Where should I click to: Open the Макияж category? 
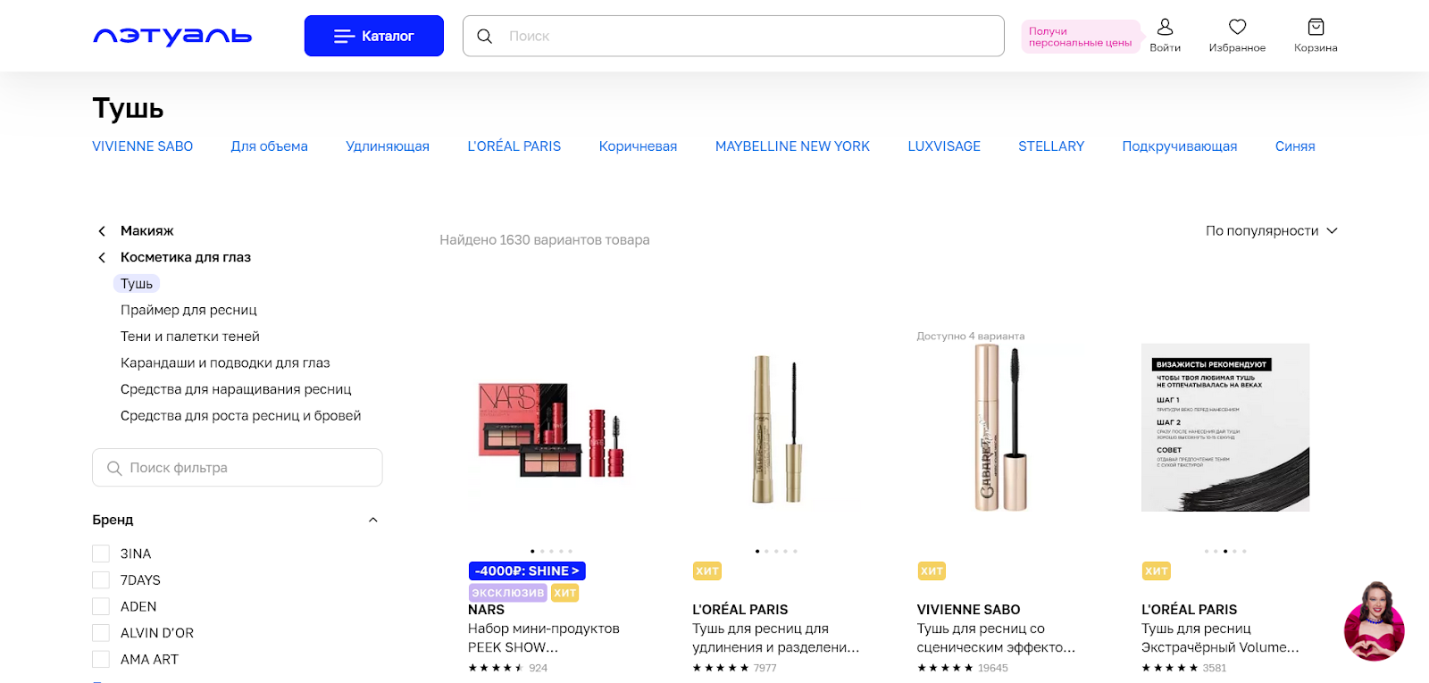147,231
